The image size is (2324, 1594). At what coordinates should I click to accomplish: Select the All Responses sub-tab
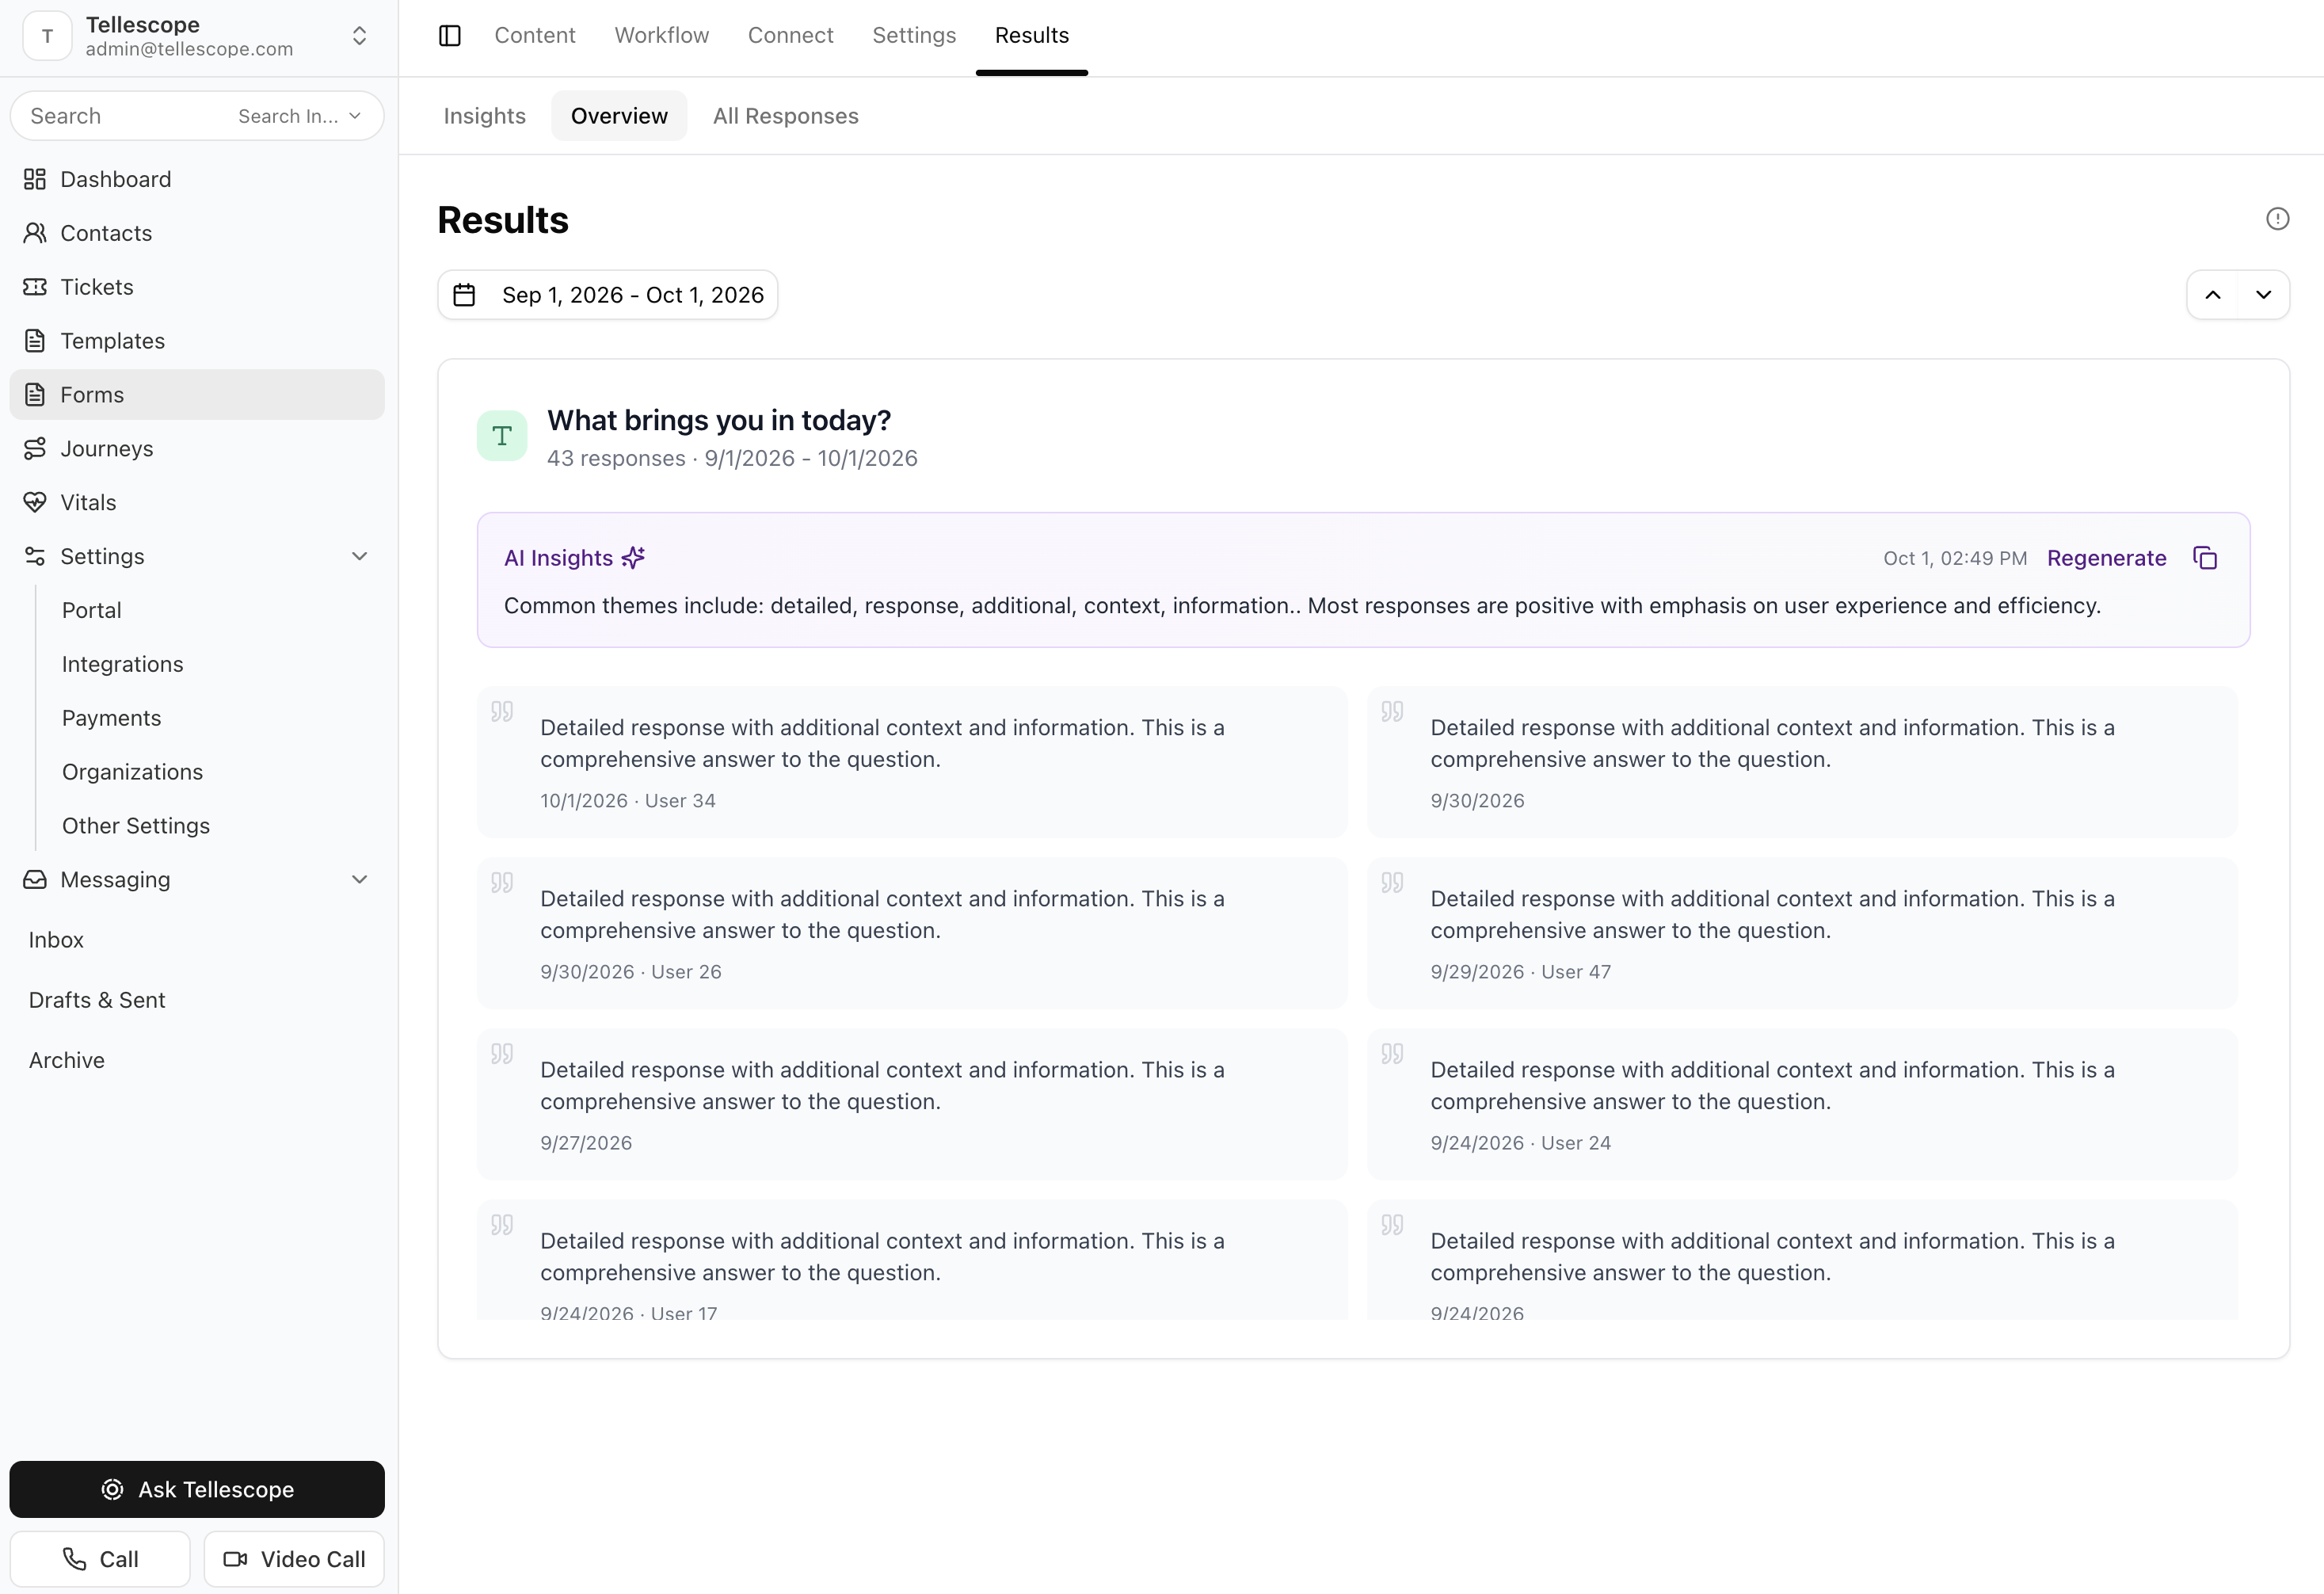tap(786, 116)
